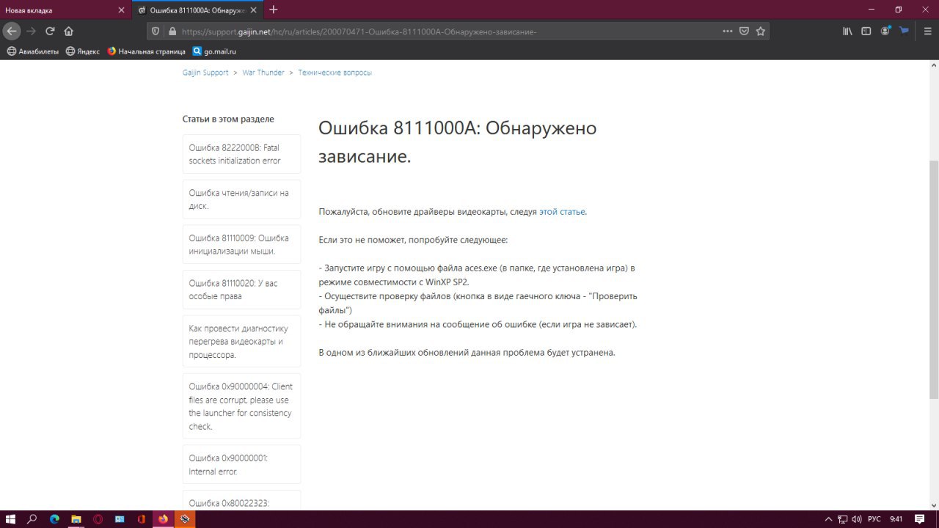Open the Начальная страница bookmark
The image size is (939, 528).
point(146,51)
